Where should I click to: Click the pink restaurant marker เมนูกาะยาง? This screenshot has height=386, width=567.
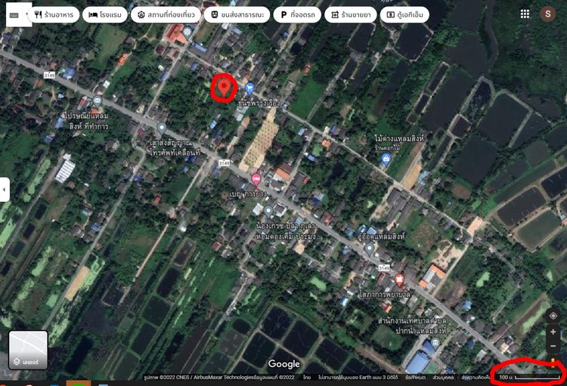click(x=256, y=179)
